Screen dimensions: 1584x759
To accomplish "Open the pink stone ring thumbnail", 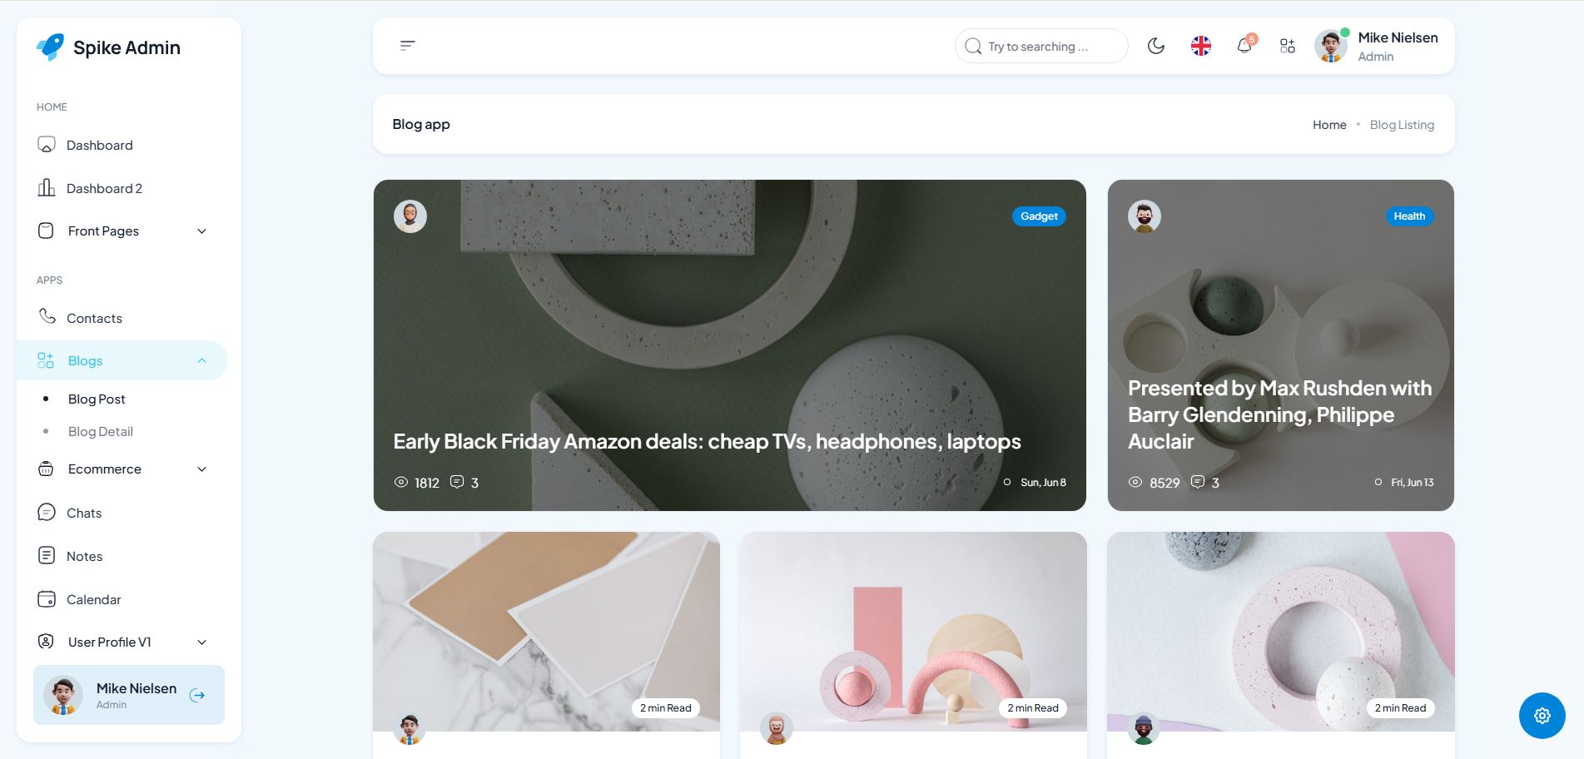I will (1281, 632).
